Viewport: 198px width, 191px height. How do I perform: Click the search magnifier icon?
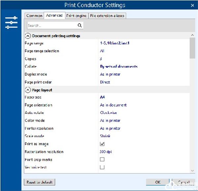coord(80,25)
